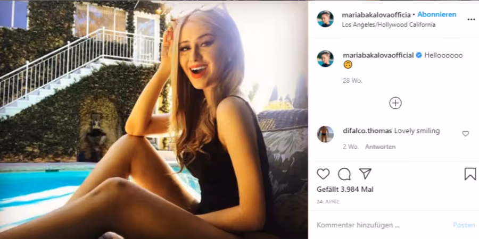Viewport: 479px width, 239px height.
Task: Open header profile picture of mariabakalovaofficial
Action: pyautogui.click(x=325, y=19)
